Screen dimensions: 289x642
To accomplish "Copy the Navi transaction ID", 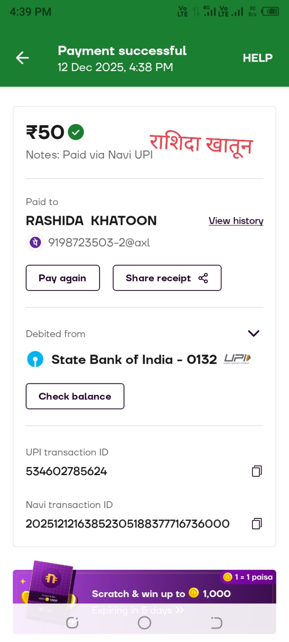I will (x=257, y=524).
